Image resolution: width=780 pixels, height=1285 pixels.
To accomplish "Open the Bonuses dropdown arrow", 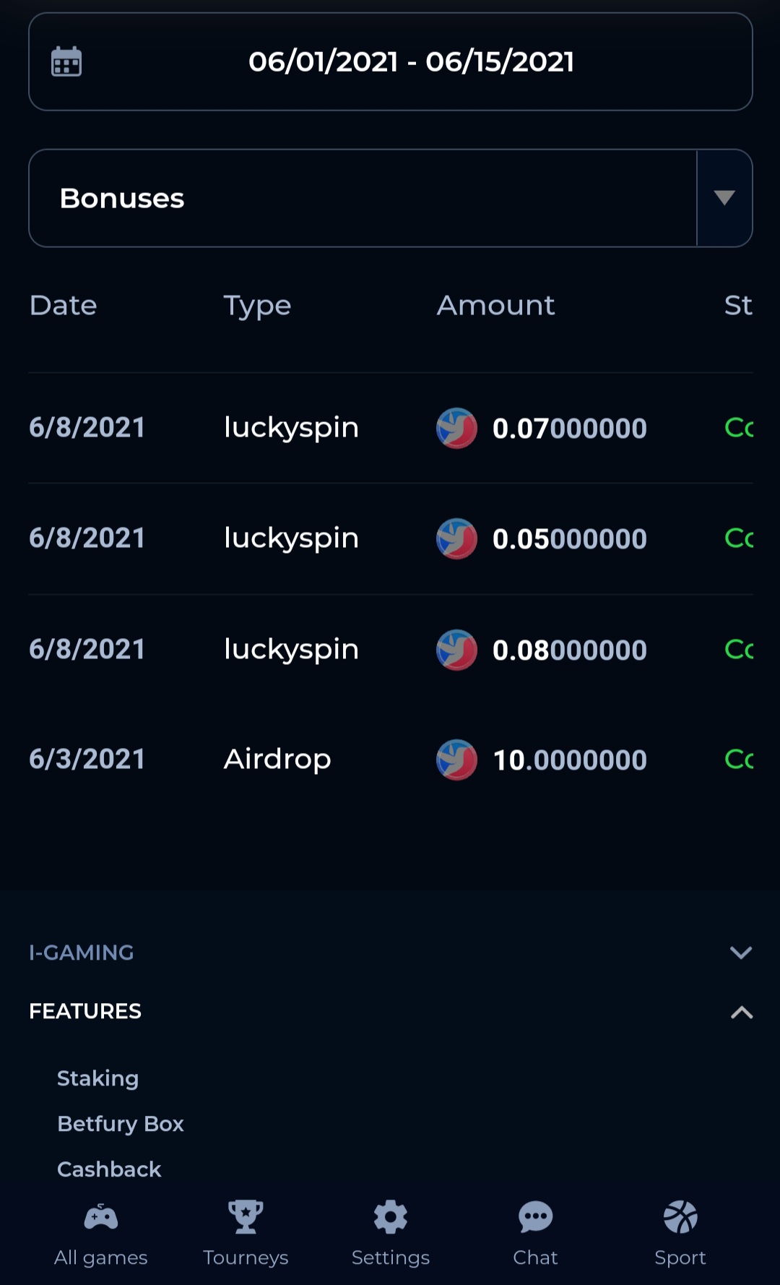I will coord(724,198).
